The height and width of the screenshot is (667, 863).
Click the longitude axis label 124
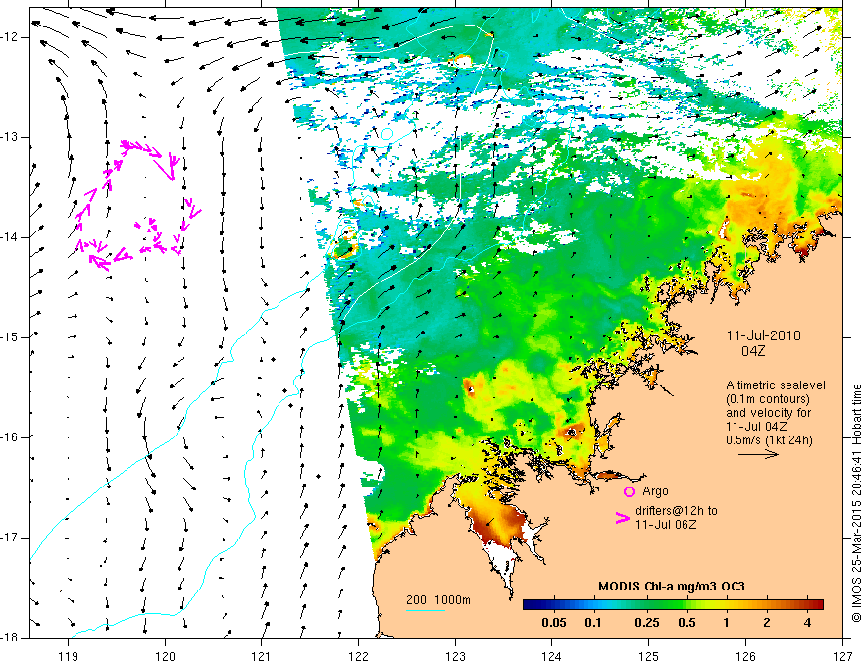pos(552,656)
